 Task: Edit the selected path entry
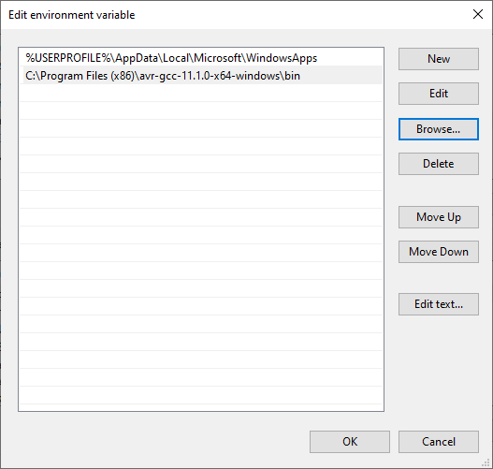(439, 94)
